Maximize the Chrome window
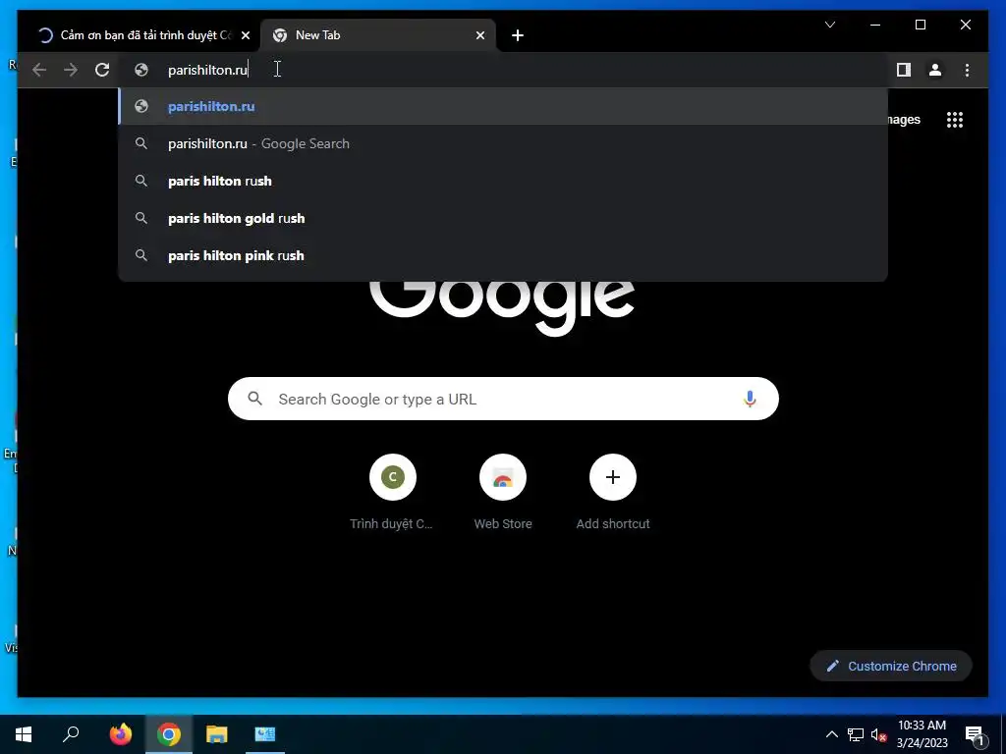The height and width of the screenshot is (754, 1006). point(920,25)
